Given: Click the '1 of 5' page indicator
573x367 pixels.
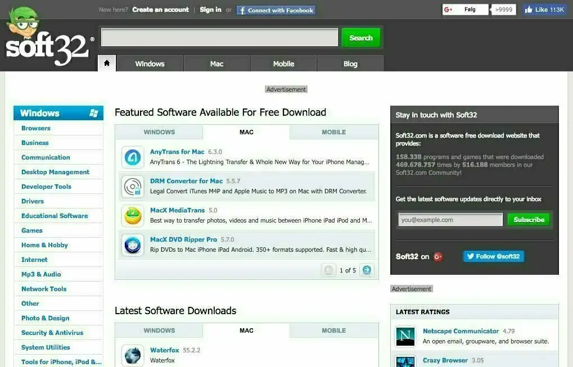Looking at the screenshot, I should tap(348, 270).
